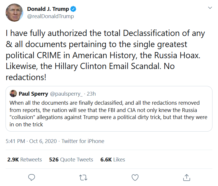Open the quoted tweet body text
Image resolution: width=218 pixels, height=186 pixels.
point(108,114)
